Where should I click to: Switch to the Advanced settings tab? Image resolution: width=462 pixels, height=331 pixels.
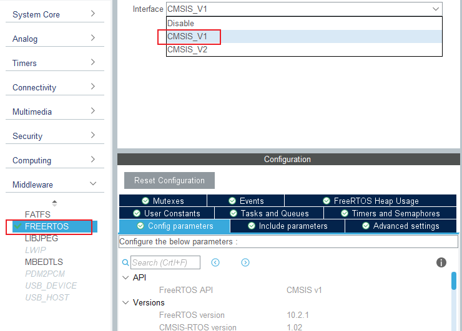click(x=401, y=226)
